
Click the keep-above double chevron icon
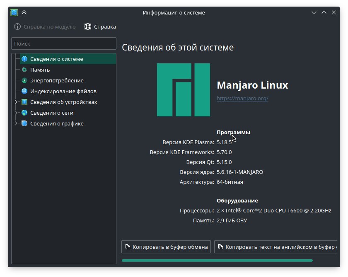point(24,12)
